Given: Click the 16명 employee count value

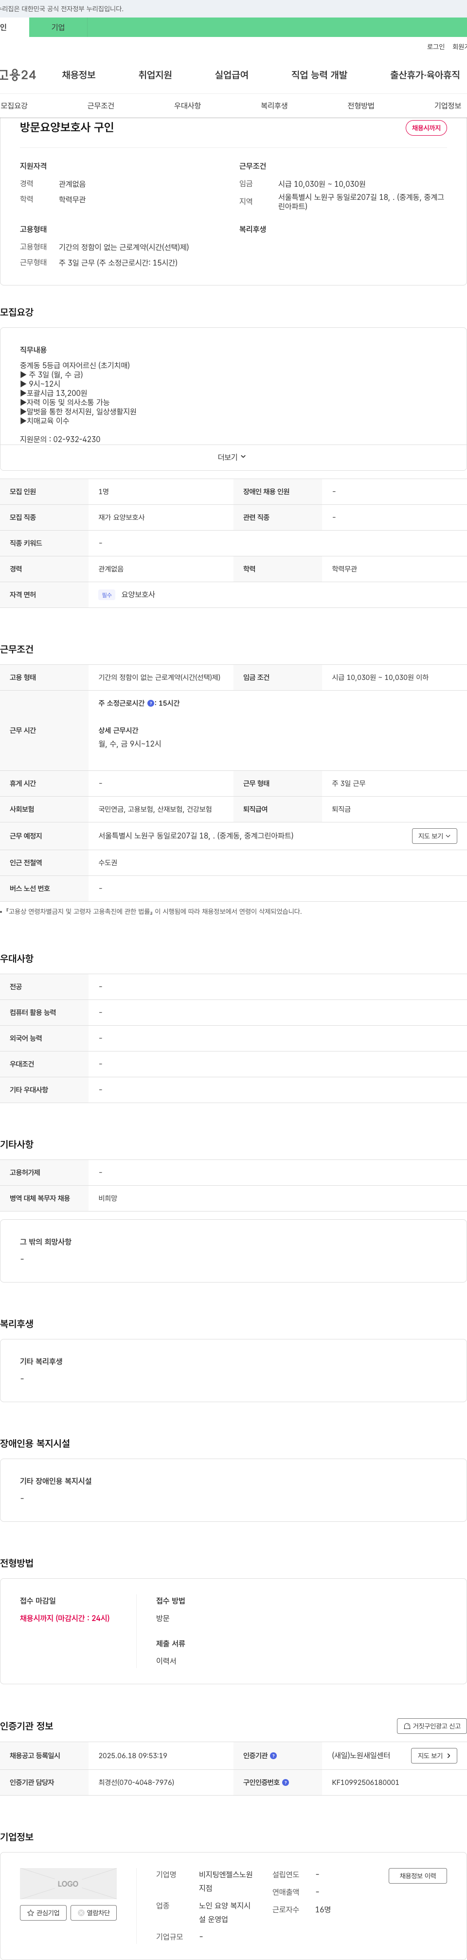Looking at the screenshot, I should pyautogui.click(x=323, y=1909).
